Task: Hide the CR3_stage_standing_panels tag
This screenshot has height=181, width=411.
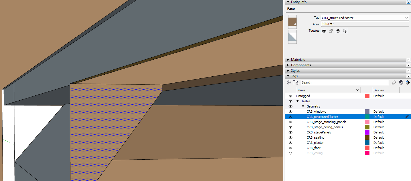Action: [x=290, y=122]
